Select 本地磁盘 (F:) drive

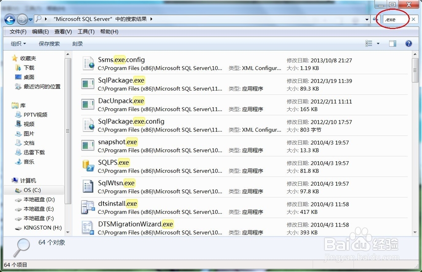pos(35,218)
